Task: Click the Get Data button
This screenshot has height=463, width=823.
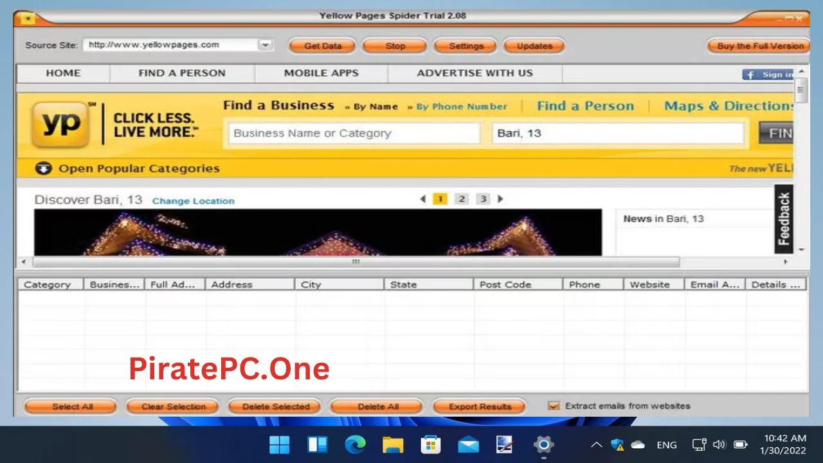Action: coord(323,46)
